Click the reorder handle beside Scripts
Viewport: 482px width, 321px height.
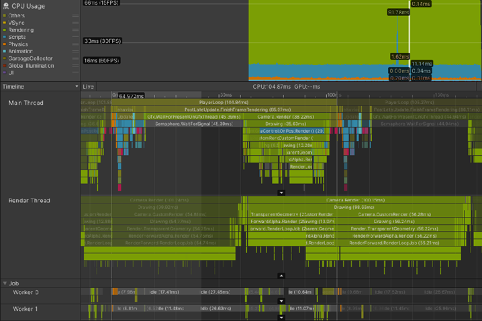click(75, 37)
